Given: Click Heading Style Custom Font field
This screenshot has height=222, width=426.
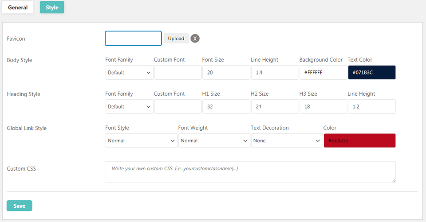Looking at the screenshot, I should point(178,106).
